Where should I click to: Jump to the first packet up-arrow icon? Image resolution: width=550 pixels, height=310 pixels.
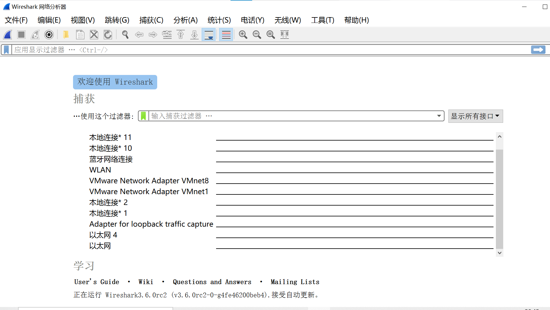[181, 35]
